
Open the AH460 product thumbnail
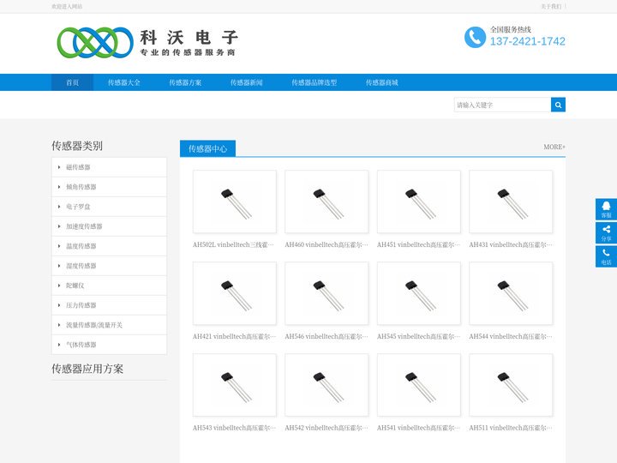(x=326, y=201)
